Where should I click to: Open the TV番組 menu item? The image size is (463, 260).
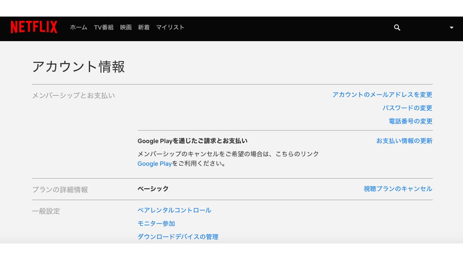[104, 27]
